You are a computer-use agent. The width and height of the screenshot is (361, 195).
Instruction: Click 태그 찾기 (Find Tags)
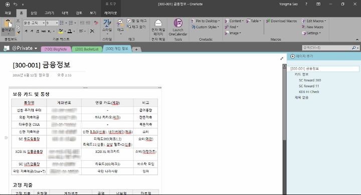pos(137,27)
